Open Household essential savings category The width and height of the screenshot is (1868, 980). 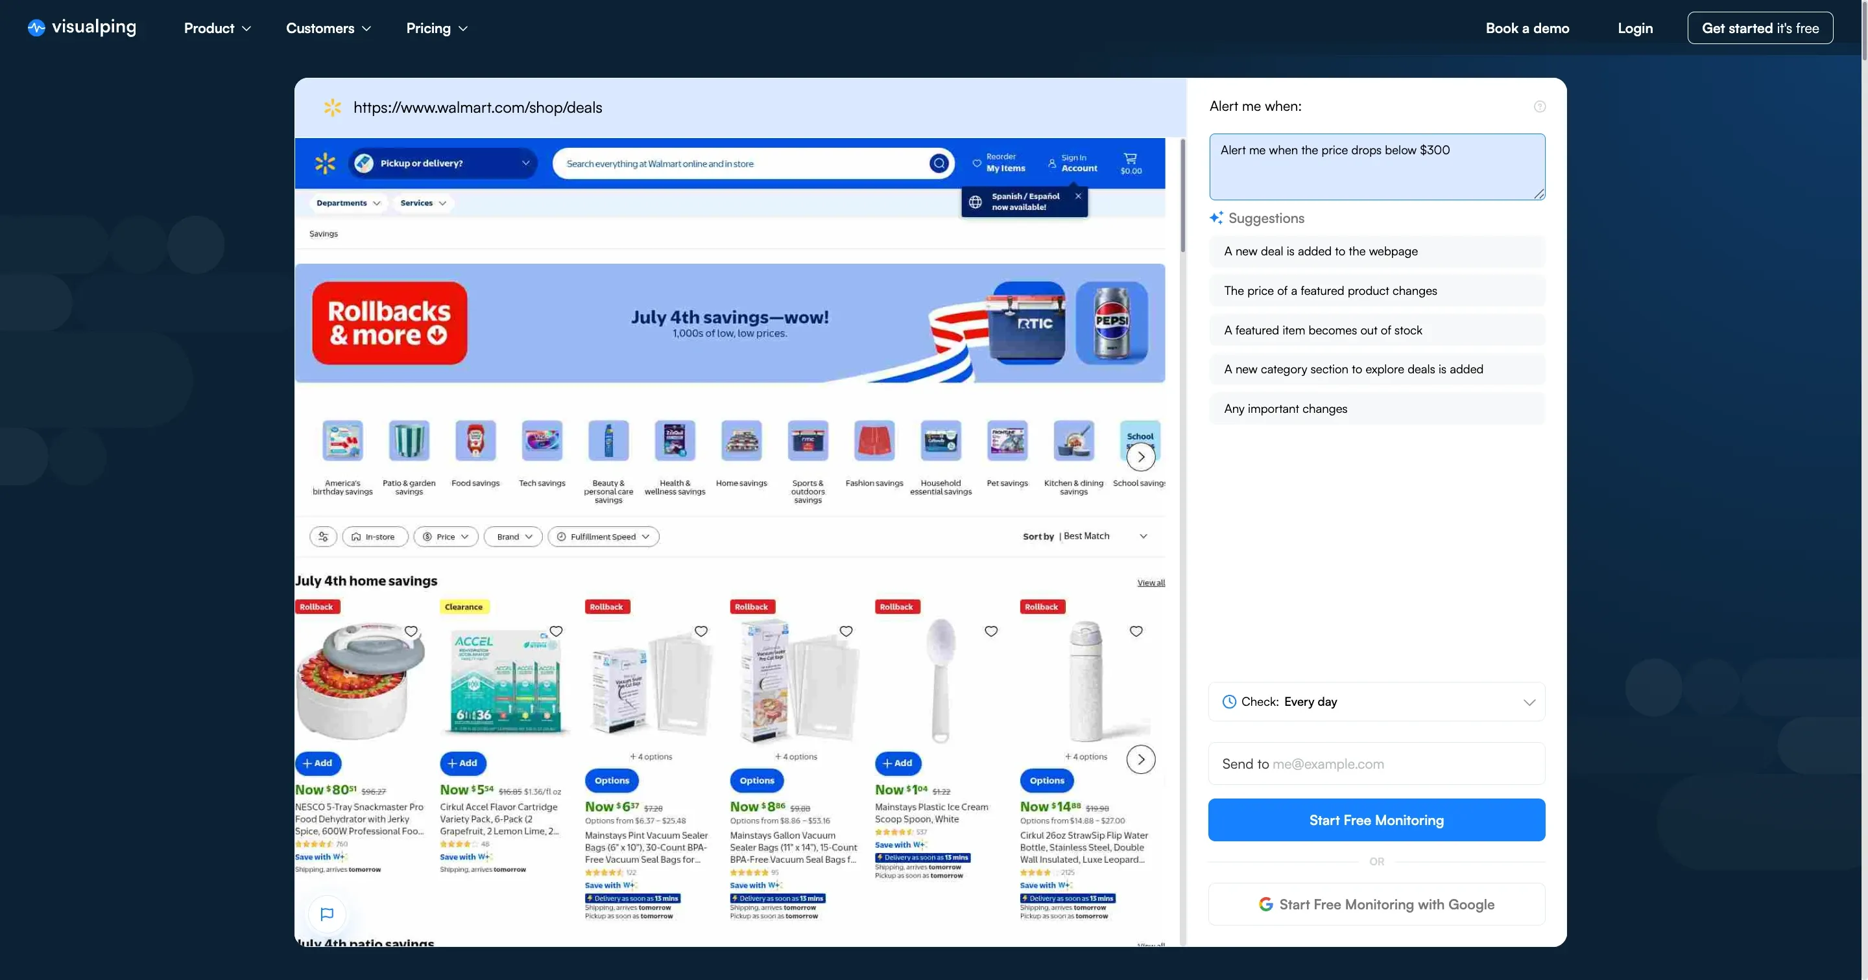tap(940, 458)
